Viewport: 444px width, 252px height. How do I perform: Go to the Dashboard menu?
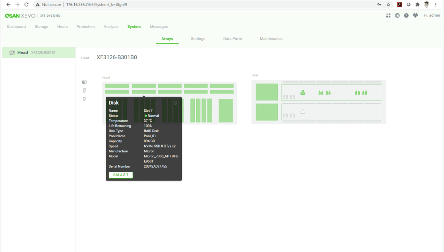tap(16, 27)
